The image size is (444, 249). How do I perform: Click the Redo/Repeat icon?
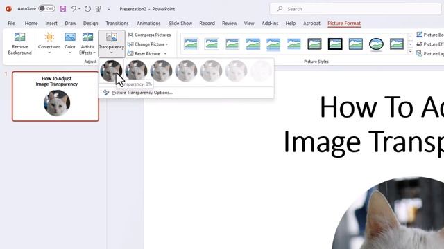[88, 9]
